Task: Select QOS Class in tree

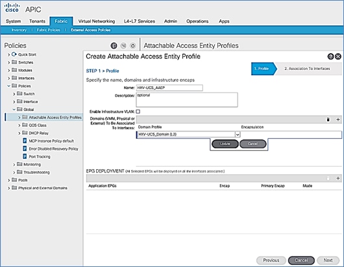Action: point(38,125)
